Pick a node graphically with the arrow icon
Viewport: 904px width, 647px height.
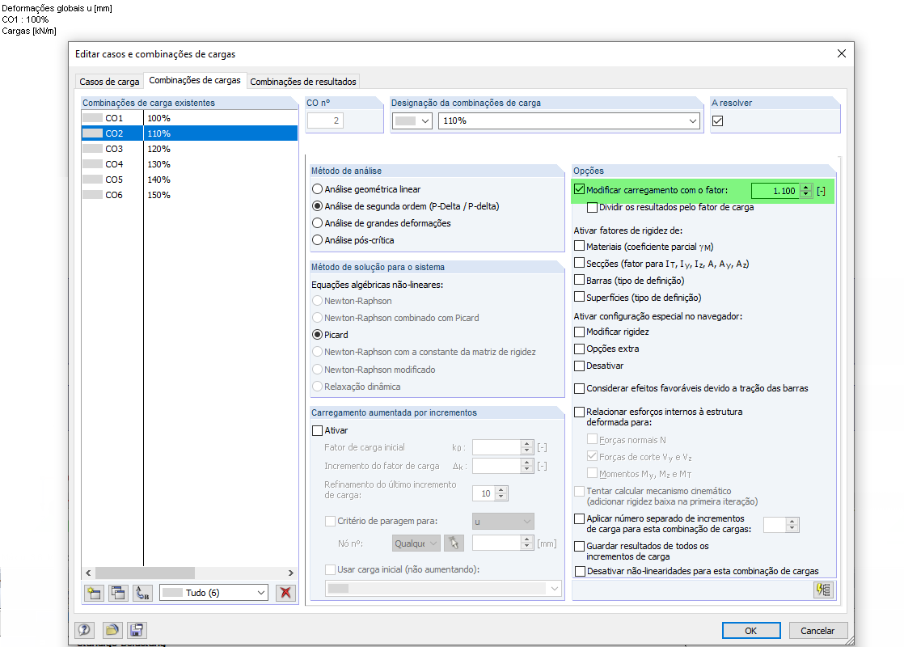454,543
